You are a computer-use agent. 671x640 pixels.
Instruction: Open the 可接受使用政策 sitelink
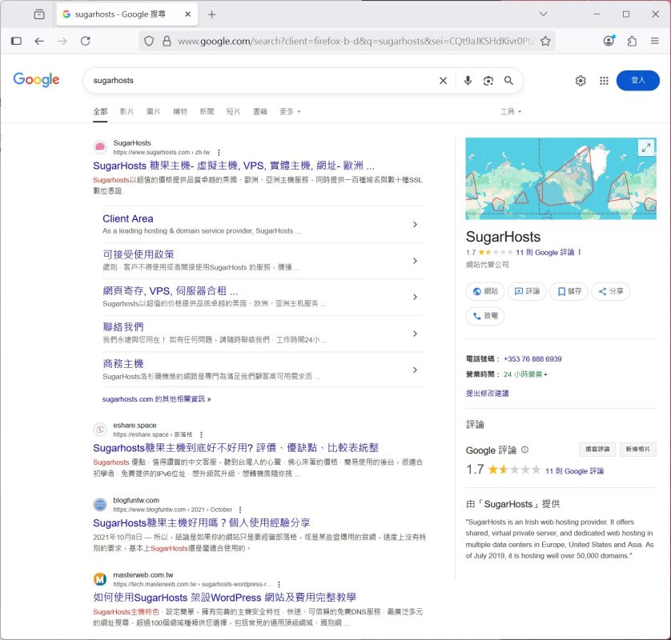tap(139, 254)
